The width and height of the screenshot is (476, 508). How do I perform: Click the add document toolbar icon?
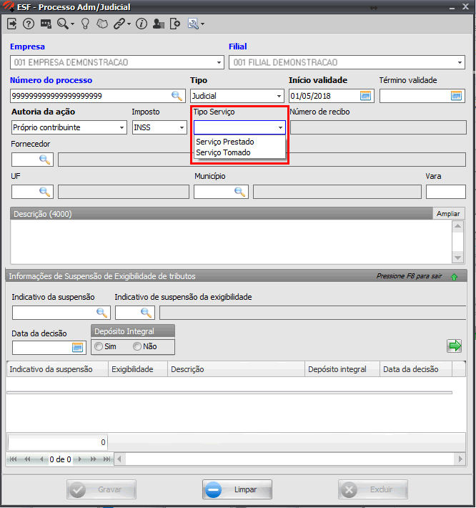click(x=175, y=24)
